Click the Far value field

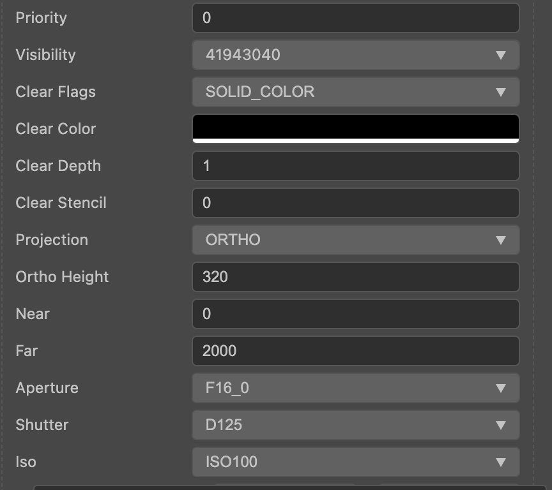click(x=355, y=351)
